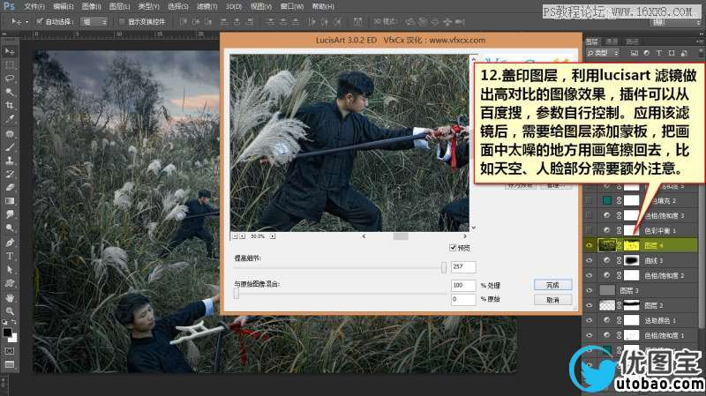Click the % 原始 field showing 0
The width and height of the screenshot is (706, 396).
tap(463, 299)
